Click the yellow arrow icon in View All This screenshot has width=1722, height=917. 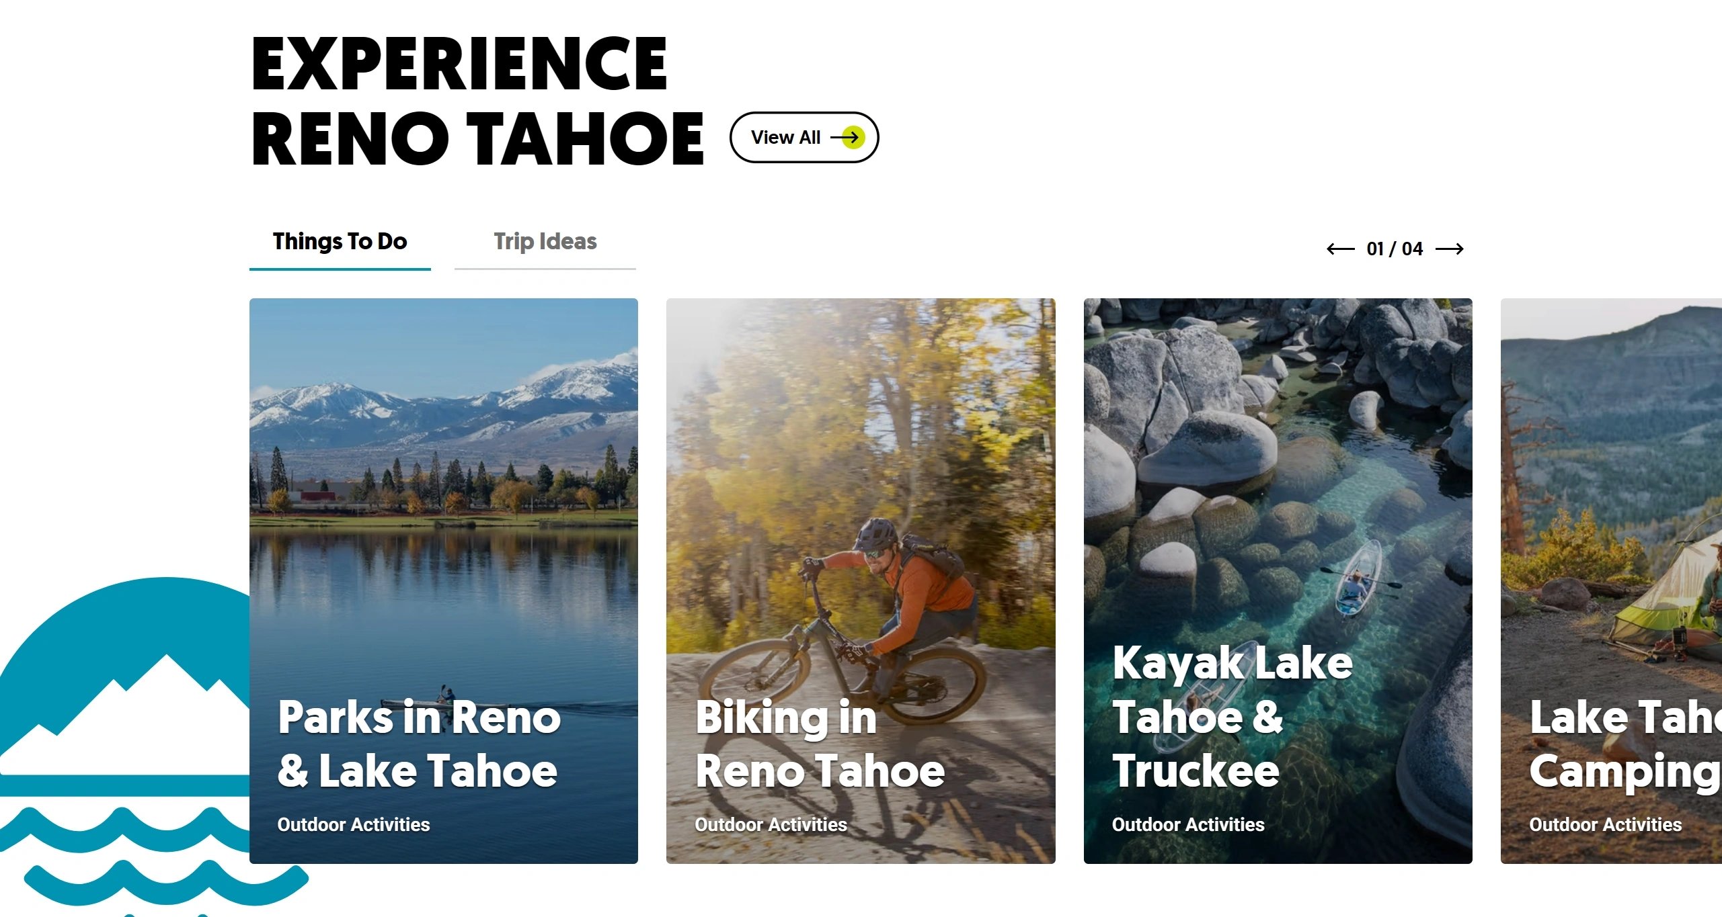click(x=852, y=137)
